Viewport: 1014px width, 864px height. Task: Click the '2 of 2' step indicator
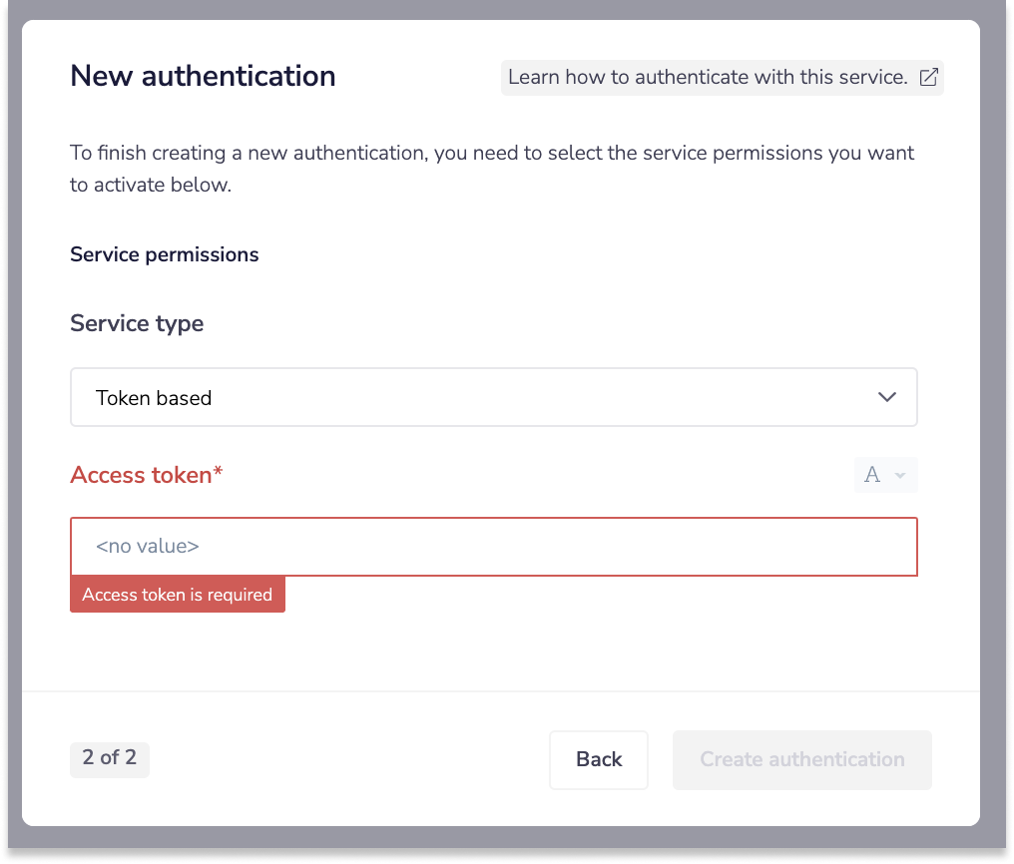[109, 759]
